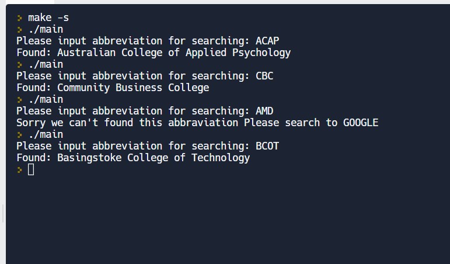Screen dimensions: 450x264
Task: Click "Found: Basingstoke College of Technology" output line
Action: (133, 158)
